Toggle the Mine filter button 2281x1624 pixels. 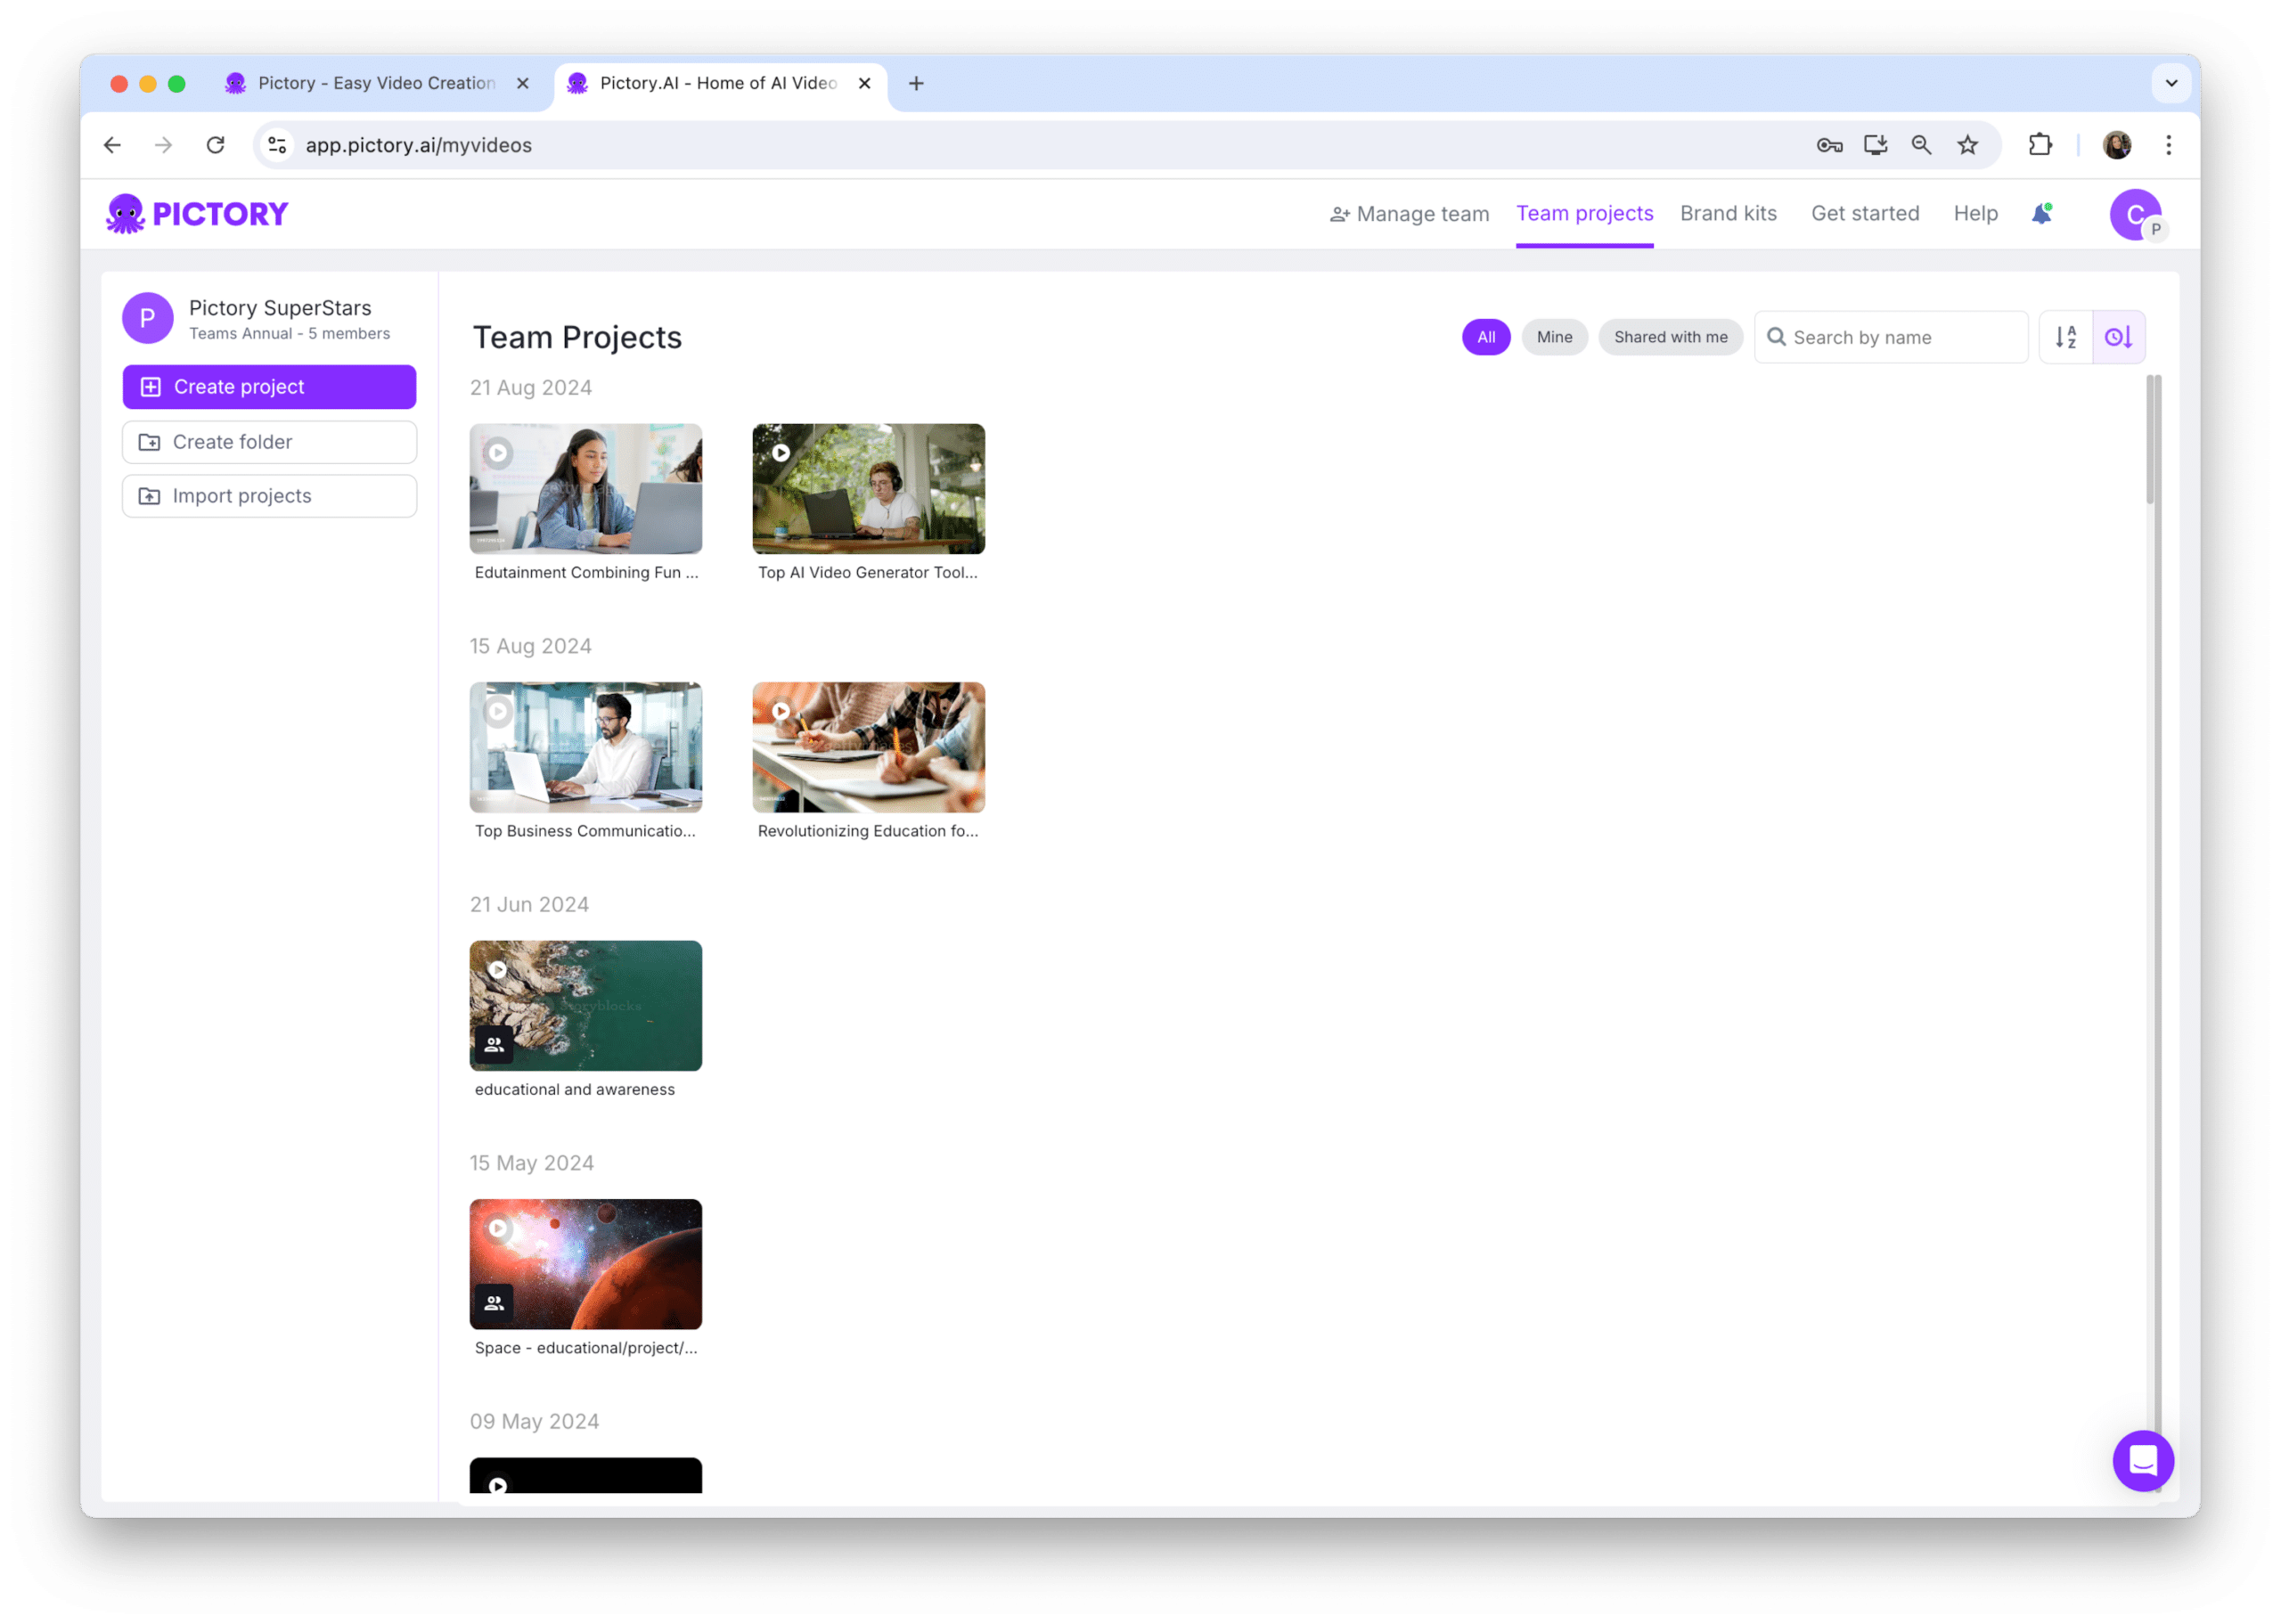(1553, 338)
